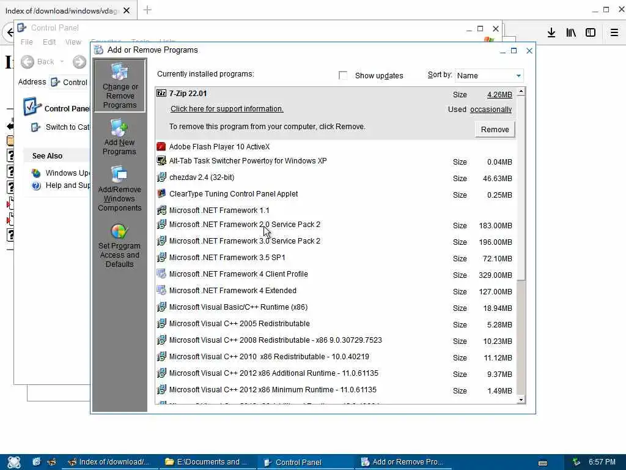
Task: Click the 7-Zip 22.01 program icon
Action: pos(161,94)
